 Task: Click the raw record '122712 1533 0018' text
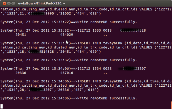94,31
